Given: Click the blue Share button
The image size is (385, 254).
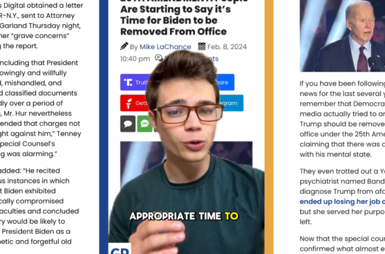Looking at the screenshot, I should click(x=225, y=82).
